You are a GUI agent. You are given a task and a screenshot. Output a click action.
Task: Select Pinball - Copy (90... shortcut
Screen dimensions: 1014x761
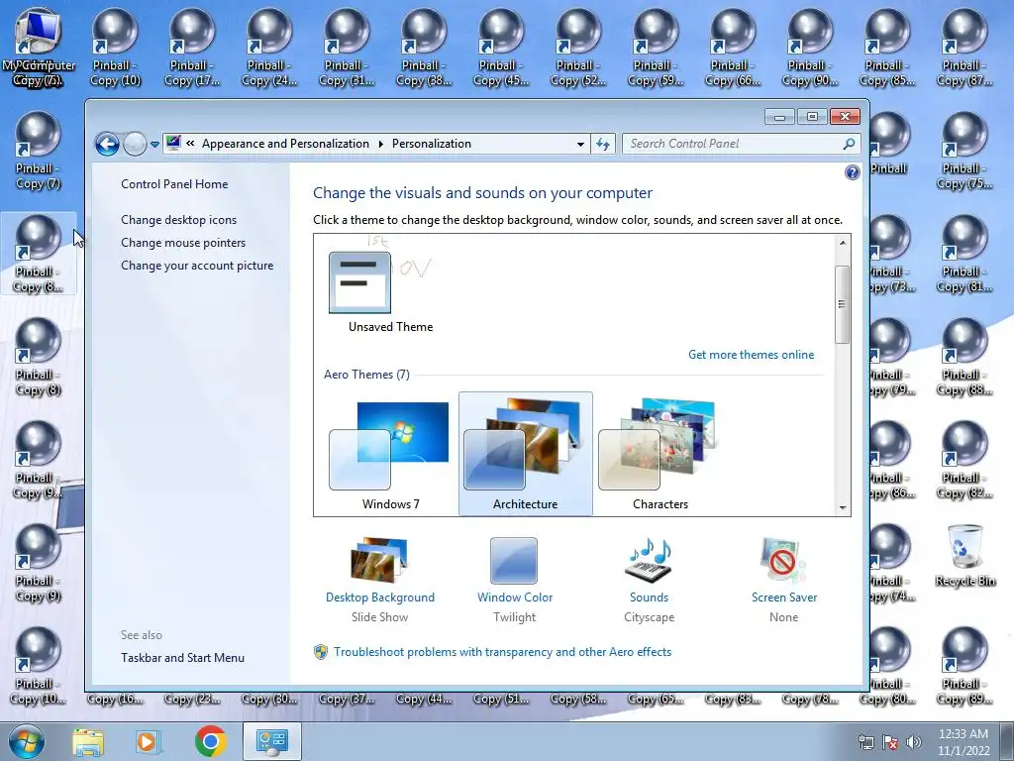pos(810,47)
